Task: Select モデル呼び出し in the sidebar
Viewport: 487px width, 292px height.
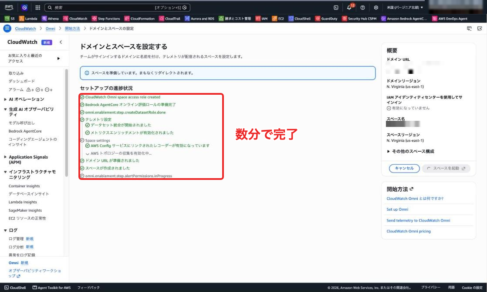Action: pos(21,123)
